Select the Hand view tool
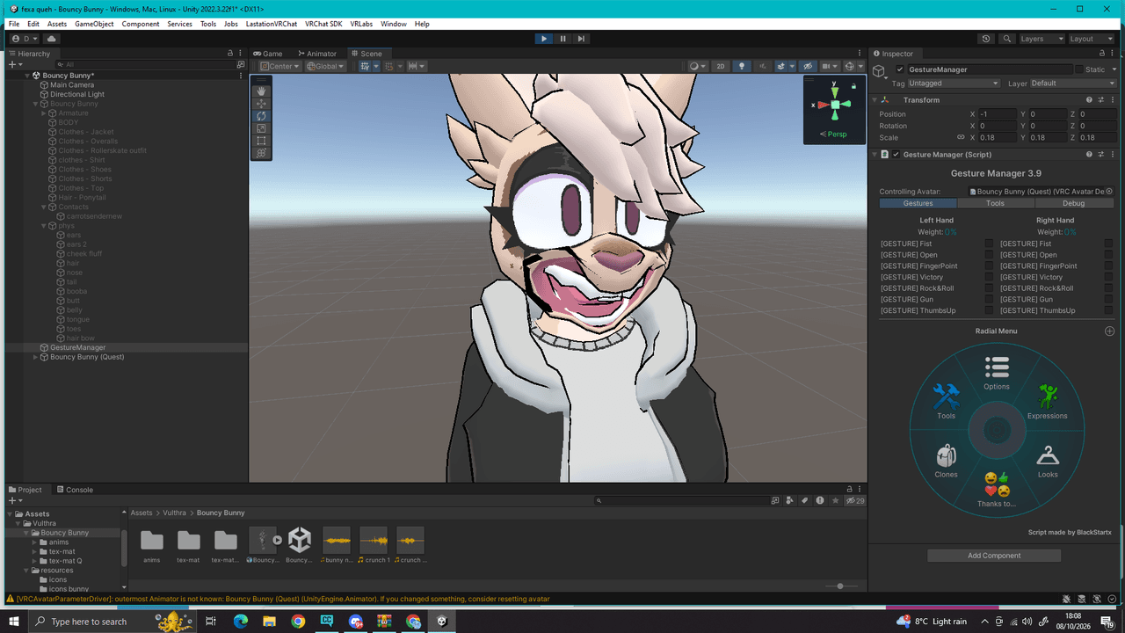This screenshot has width=1125, height=633. point(261,91)
